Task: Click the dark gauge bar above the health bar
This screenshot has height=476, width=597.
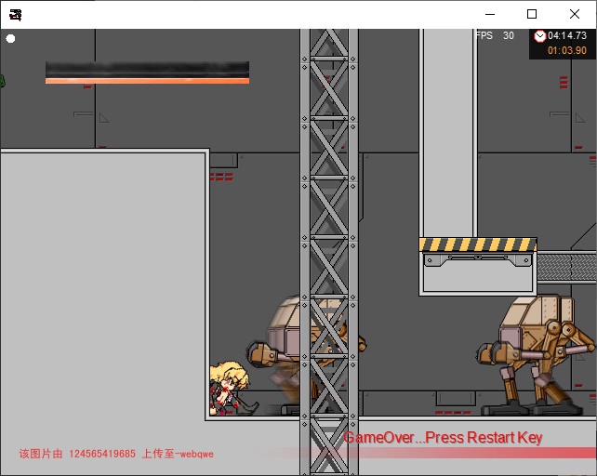Action: [147, 70]
